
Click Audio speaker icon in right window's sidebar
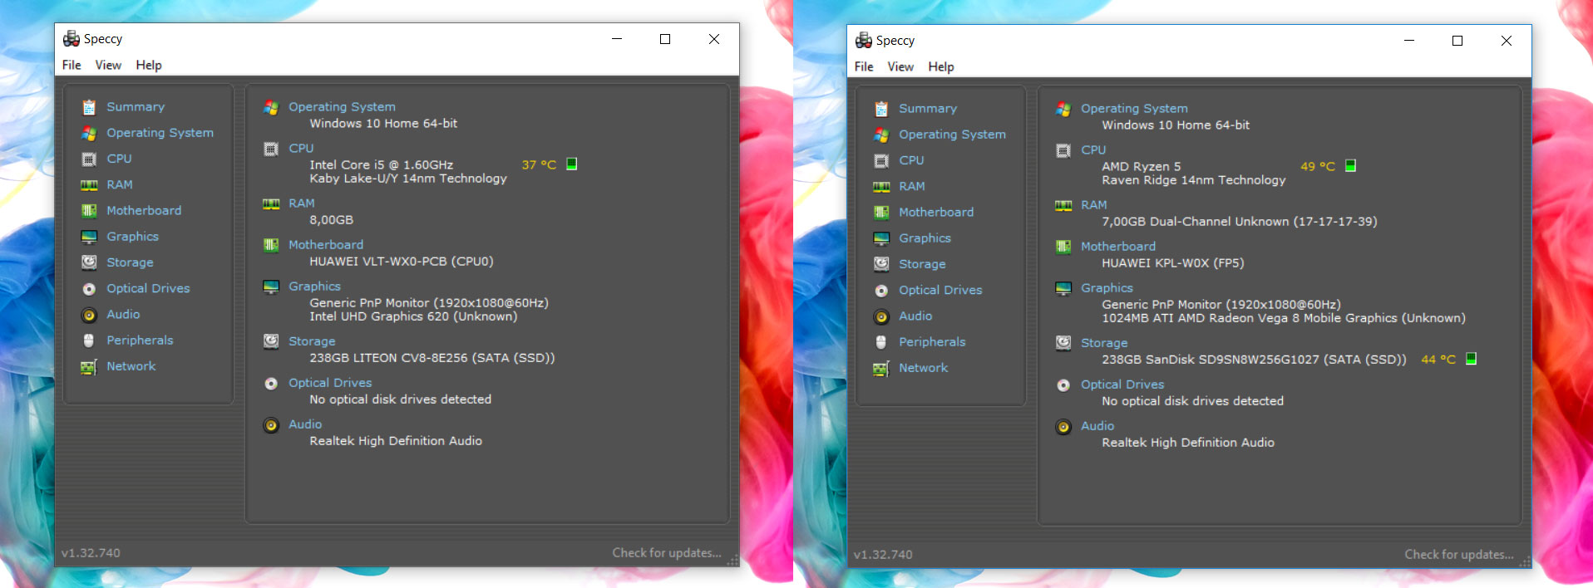tap(881, 316)
